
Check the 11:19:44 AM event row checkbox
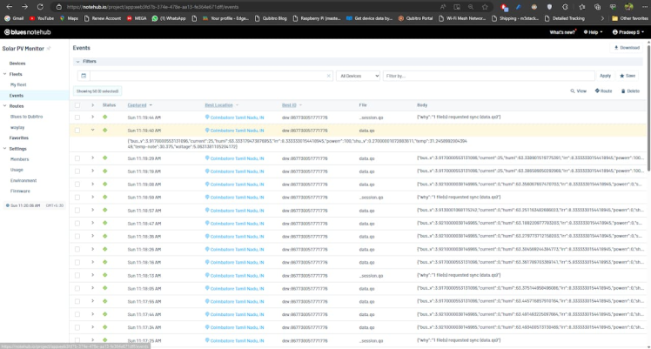click(x=77, y=117)
